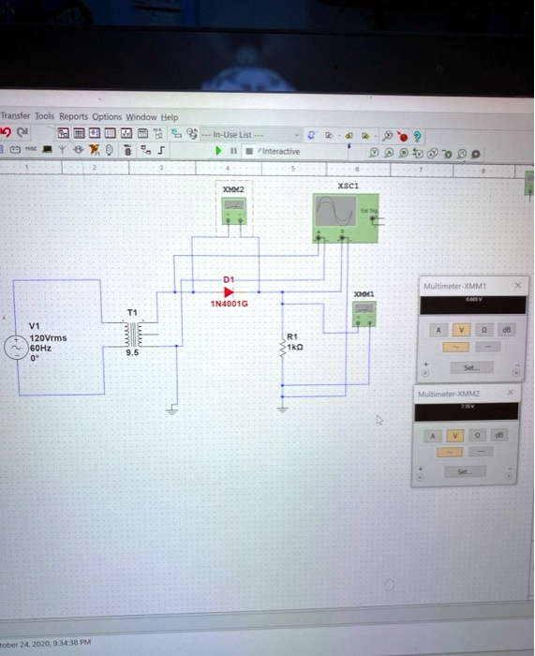
Task: Click the redo arrow icon
Action: pyautogui.click(x=22, y=132)
